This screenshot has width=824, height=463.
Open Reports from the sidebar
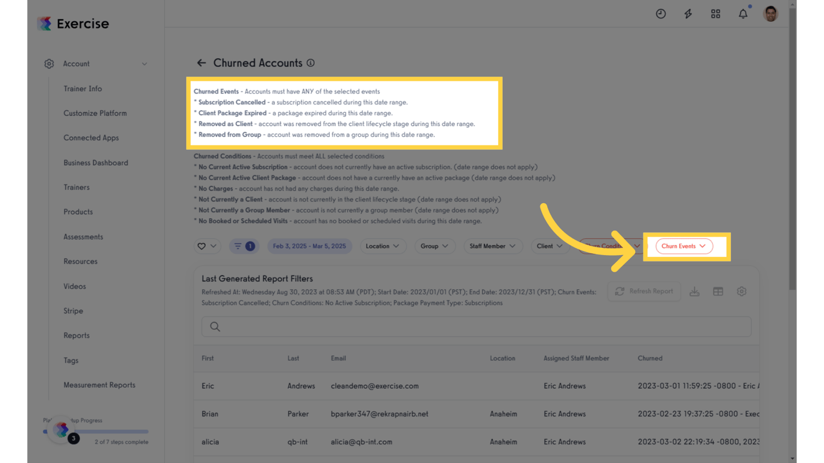click(x=76, y=335)
